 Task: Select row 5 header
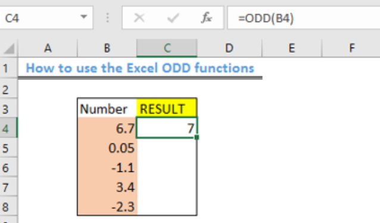click(8, 148)
